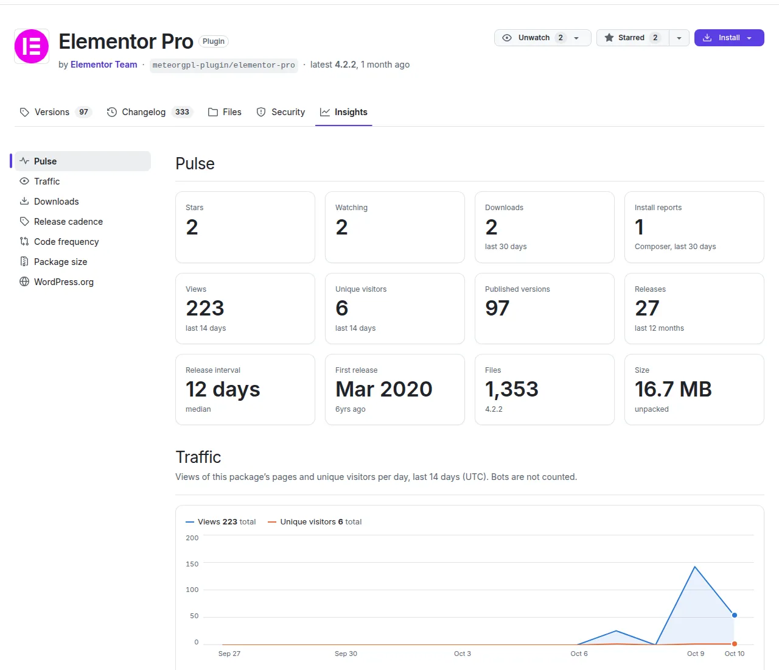Click the "12 days" release interval value
This screenshot has height=670, width=779.
223,389
